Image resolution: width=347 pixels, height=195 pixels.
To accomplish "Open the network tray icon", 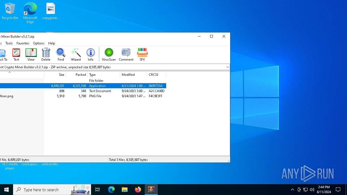I will point(306,190).
